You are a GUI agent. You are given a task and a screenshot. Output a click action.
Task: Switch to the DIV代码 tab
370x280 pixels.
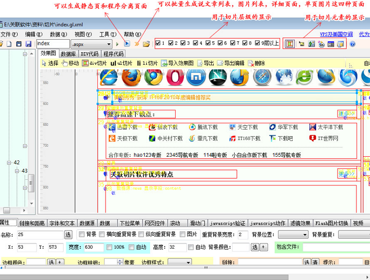tap(90, 54)
